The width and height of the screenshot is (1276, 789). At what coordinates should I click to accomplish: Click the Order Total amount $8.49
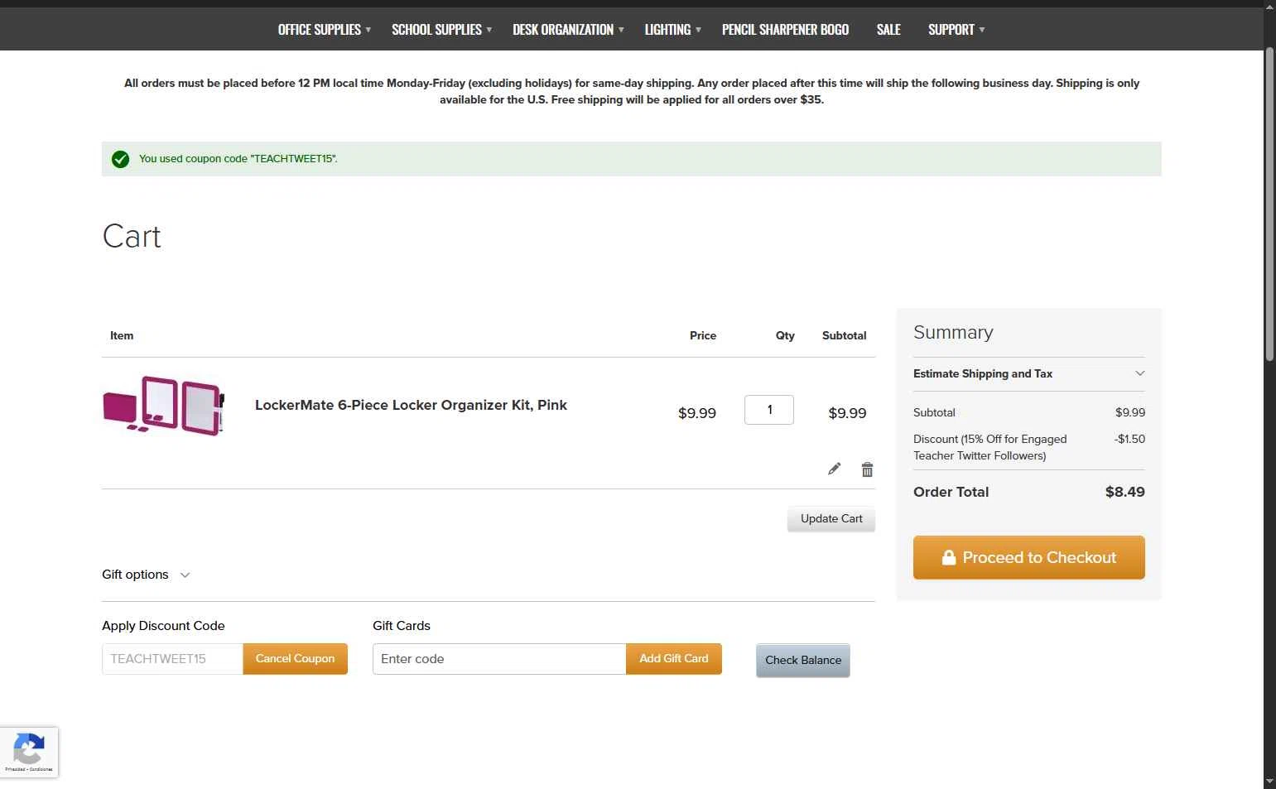(x=1124, y=492)
